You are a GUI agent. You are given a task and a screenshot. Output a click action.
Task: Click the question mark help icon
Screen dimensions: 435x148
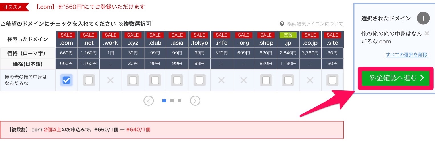[282, 24]
